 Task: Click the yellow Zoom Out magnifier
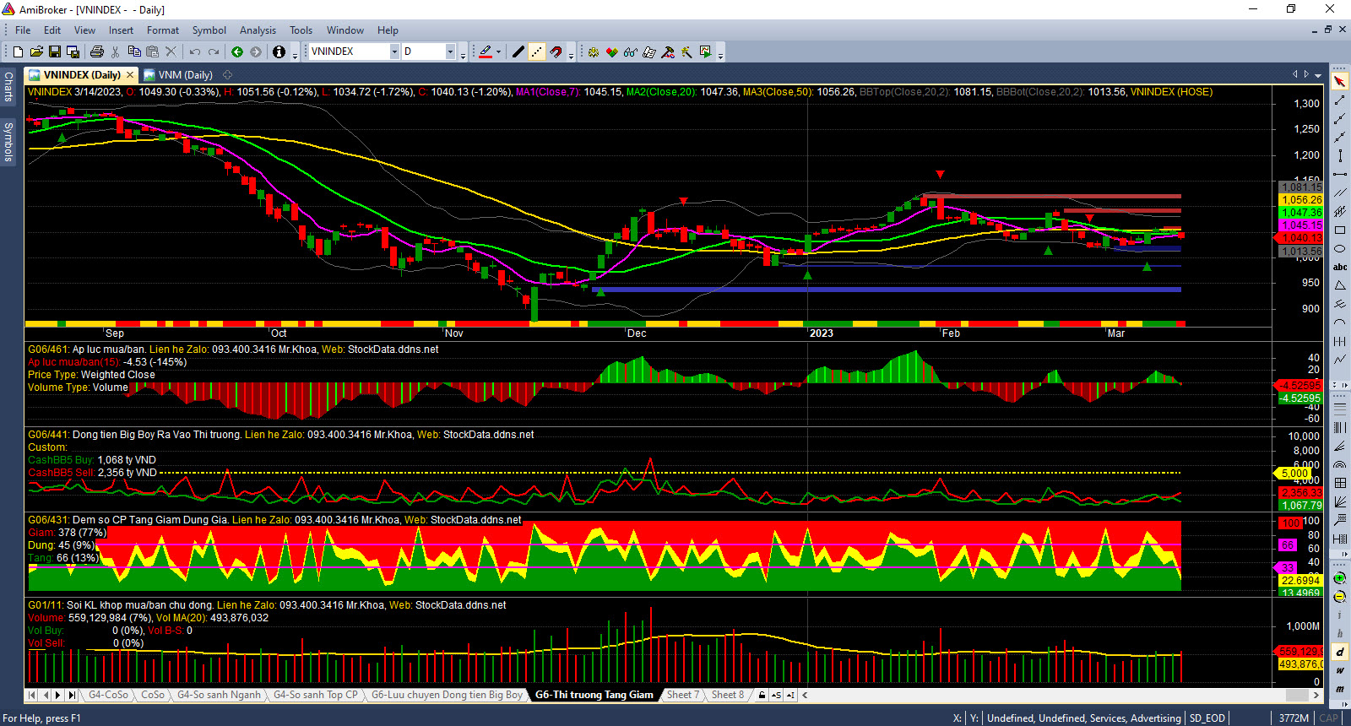pyautogui.click(x=1340, y=598)
